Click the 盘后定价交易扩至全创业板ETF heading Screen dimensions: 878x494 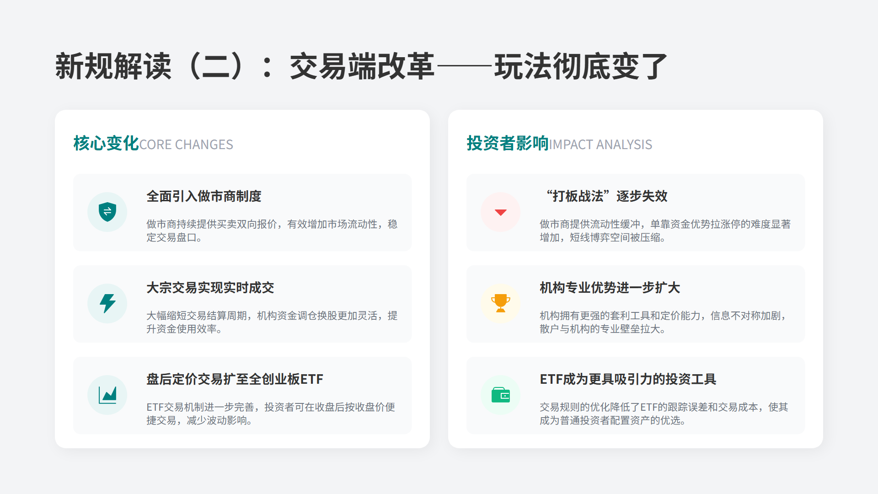pos(235,379)
